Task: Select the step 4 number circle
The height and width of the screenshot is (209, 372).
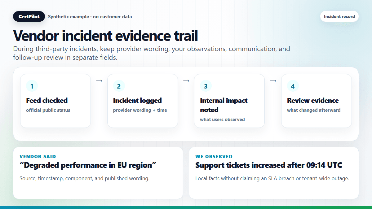Action: pyautogui.click(x=293, y=86)
